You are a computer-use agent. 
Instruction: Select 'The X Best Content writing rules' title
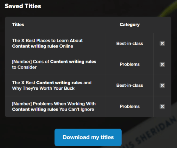52,85
